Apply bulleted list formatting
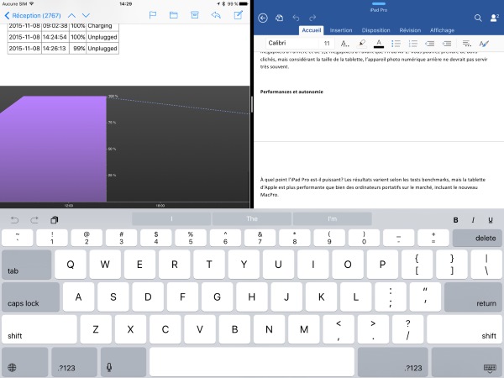Viewport: 504px width, 378px height. coord(396,44)
